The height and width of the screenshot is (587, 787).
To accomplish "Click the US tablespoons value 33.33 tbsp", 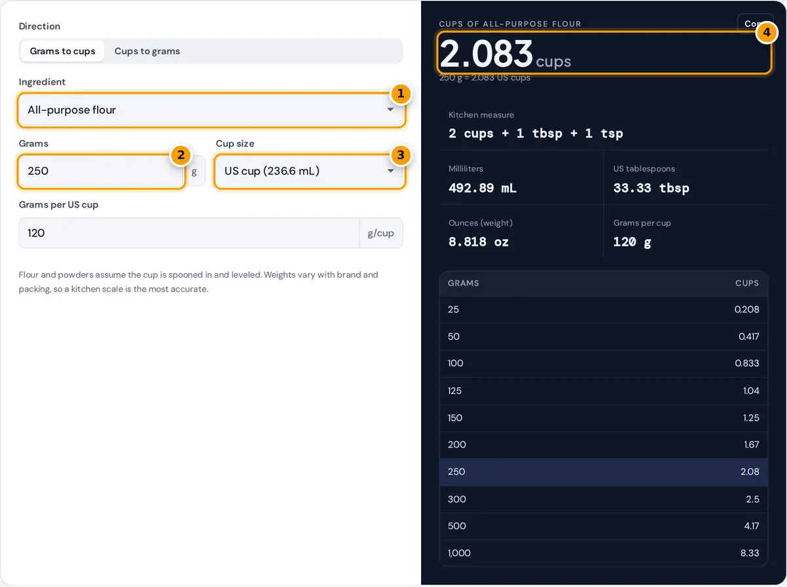I will coord(651,188).
